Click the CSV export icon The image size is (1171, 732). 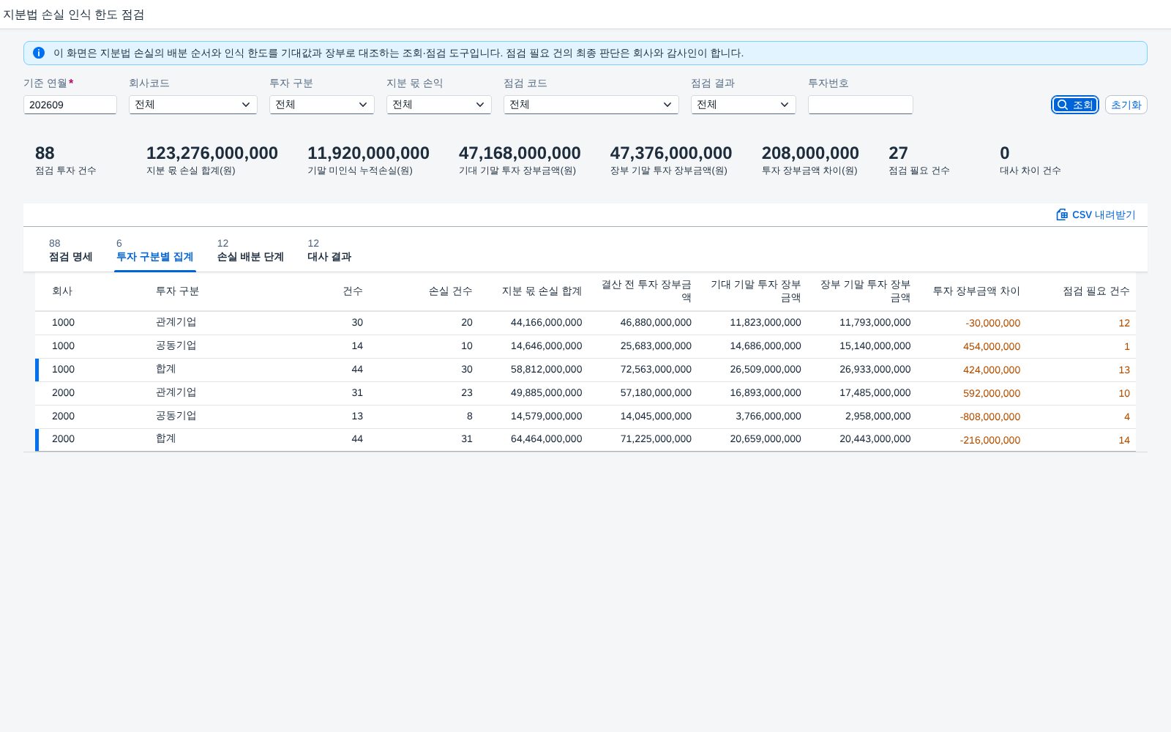1062,214
